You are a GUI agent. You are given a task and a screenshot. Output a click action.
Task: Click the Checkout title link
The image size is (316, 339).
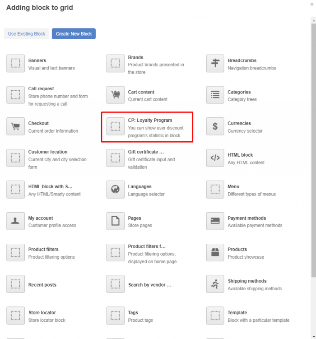38,123
